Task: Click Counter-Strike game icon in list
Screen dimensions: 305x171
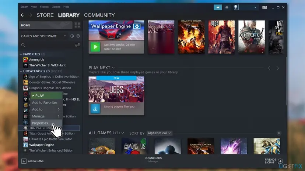Action: (25, 83)
